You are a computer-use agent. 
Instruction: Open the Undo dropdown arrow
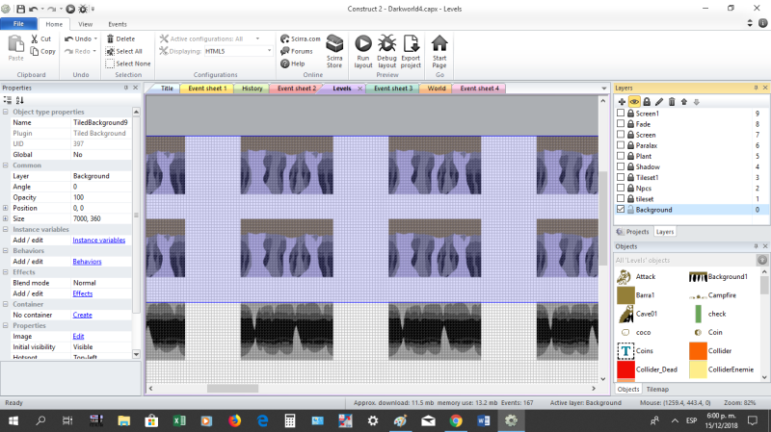95,38
